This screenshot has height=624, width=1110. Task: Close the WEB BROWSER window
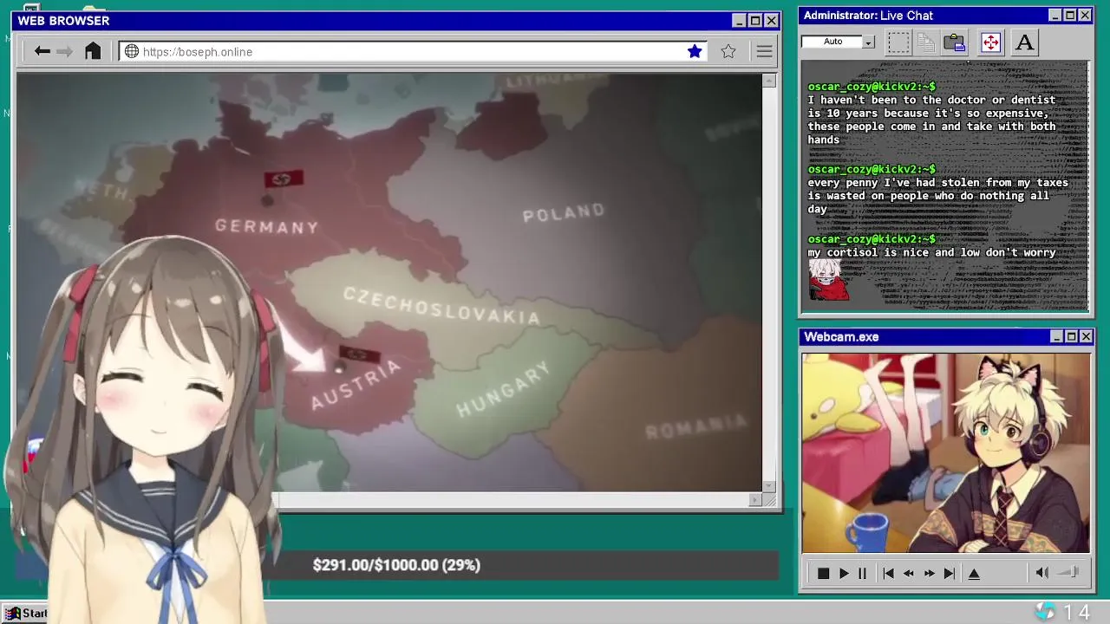click(771, 20)
